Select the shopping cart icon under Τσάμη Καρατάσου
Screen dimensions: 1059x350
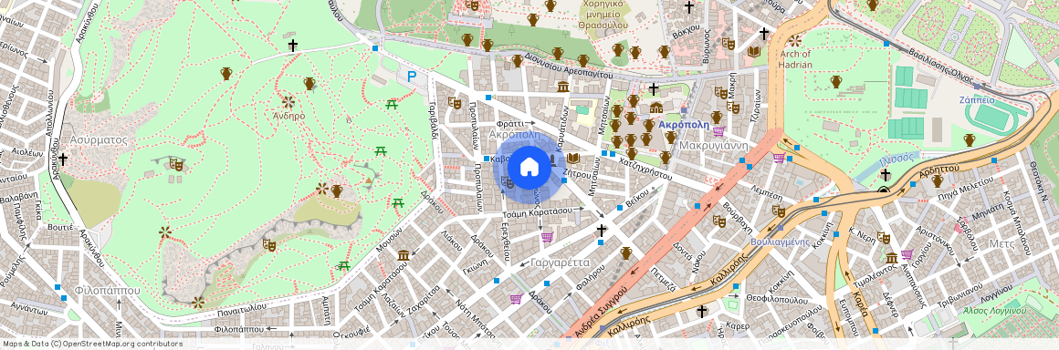click(x=547, y=237)
